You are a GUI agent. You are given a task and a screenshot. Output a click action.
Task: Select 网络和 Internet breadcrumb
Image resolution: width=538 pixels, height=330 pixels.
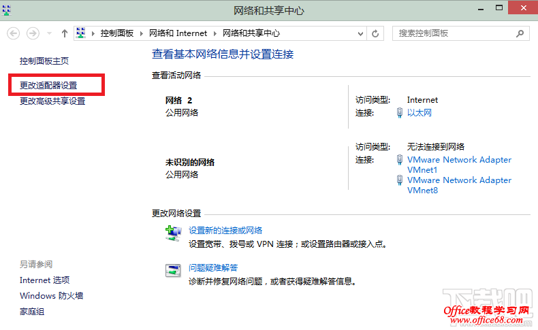pos(178,33)
